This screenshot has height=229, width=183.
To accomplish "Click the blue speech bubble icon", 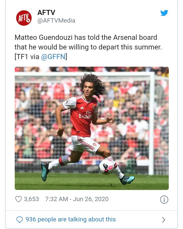I will (x=19, y=220).
